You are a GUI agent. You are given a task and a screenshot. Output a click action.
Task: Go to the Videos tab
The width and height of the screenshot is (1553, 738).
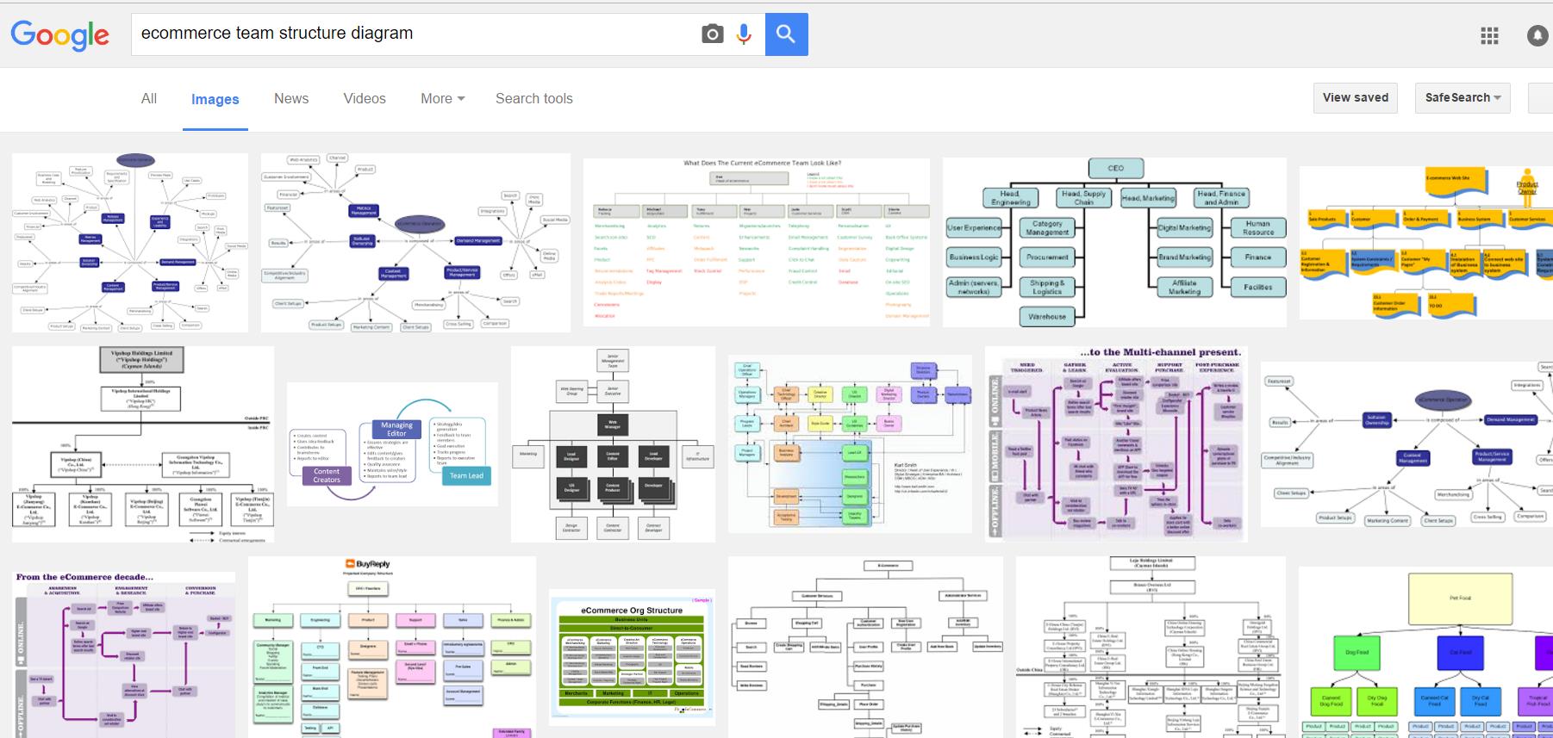tap(365, 98)
